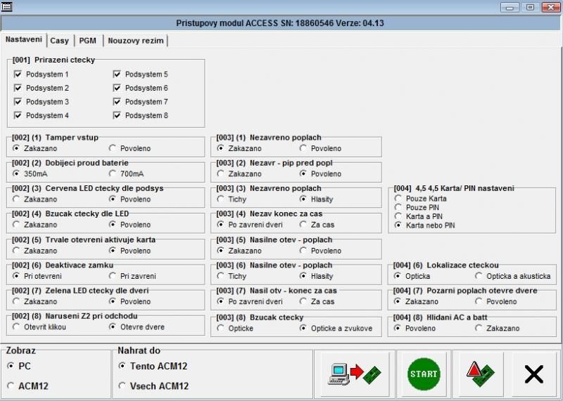Click the red triangle and green board icon

point(479,374)
